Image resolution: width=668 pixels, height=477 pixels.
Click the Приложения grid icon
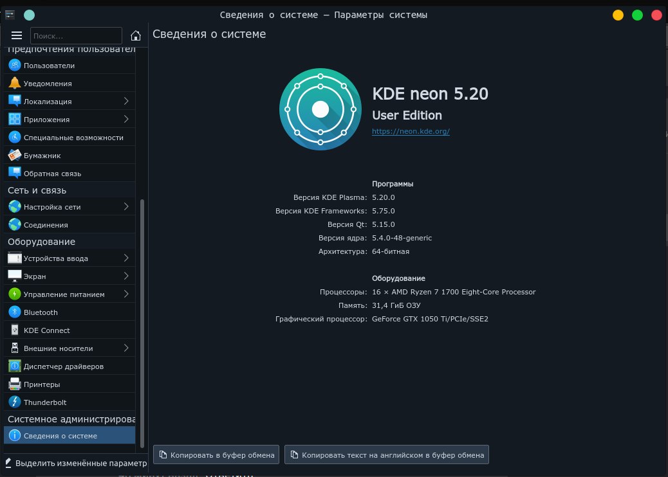[x=15, y=119]
